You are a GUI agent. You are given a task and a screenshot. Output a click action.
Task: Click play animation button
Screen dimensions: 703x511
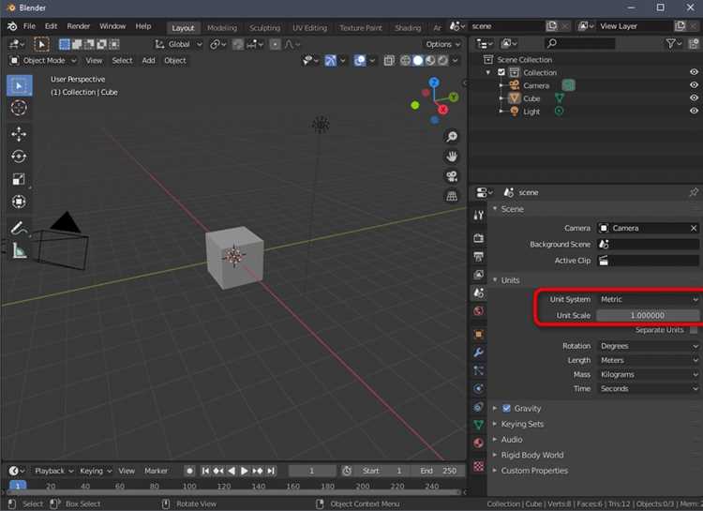(x=245, y=471)
